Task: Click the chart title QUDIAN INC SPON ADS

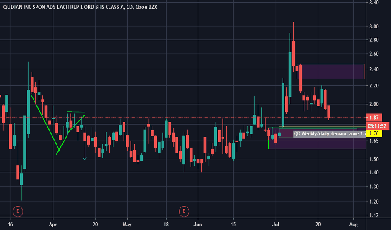Action: [x=80, y=7]
